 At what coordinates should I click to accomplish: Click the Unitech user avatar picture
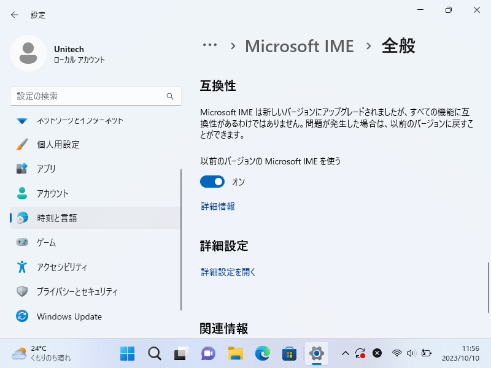(28, 53)
